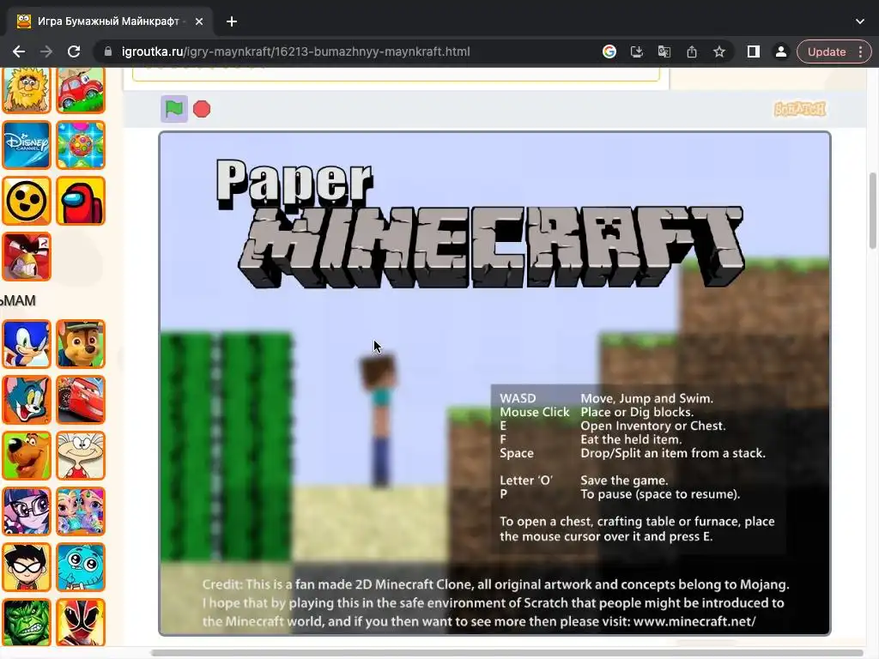Toggle the browser side panel
The image size is (879, 659).
coord(754,51)
